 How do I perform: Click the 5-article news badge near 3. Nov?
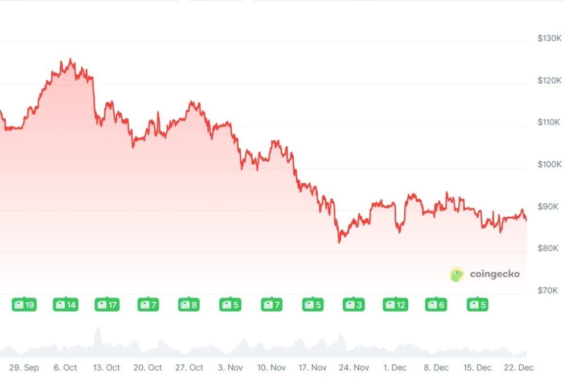pos(230,305)
